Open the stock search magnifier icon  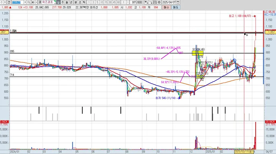(x=29, y=2)
